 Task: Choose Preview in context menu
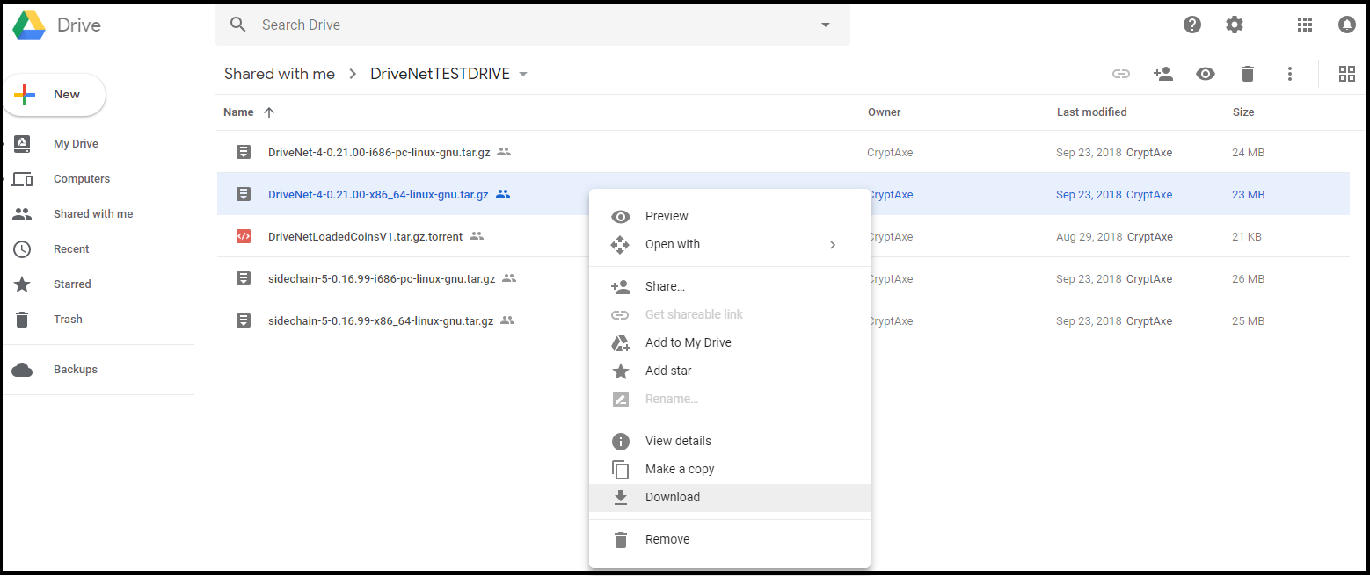(730, 216)
